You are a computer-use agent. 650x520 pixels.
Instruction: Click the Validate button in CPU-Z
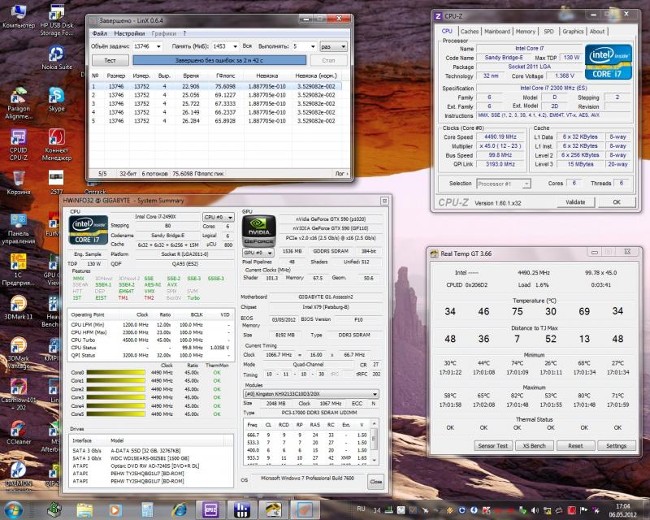click(575, 202)
